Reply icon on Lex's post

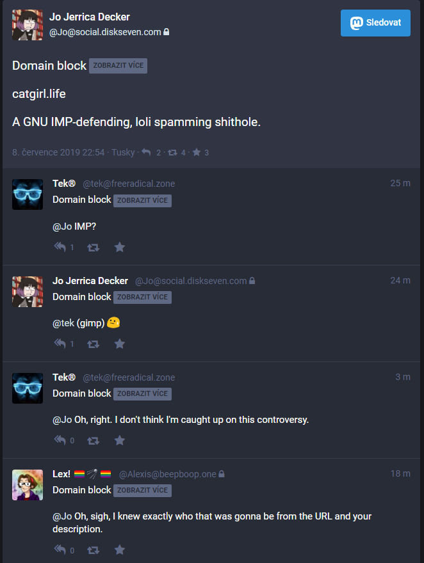60,550
